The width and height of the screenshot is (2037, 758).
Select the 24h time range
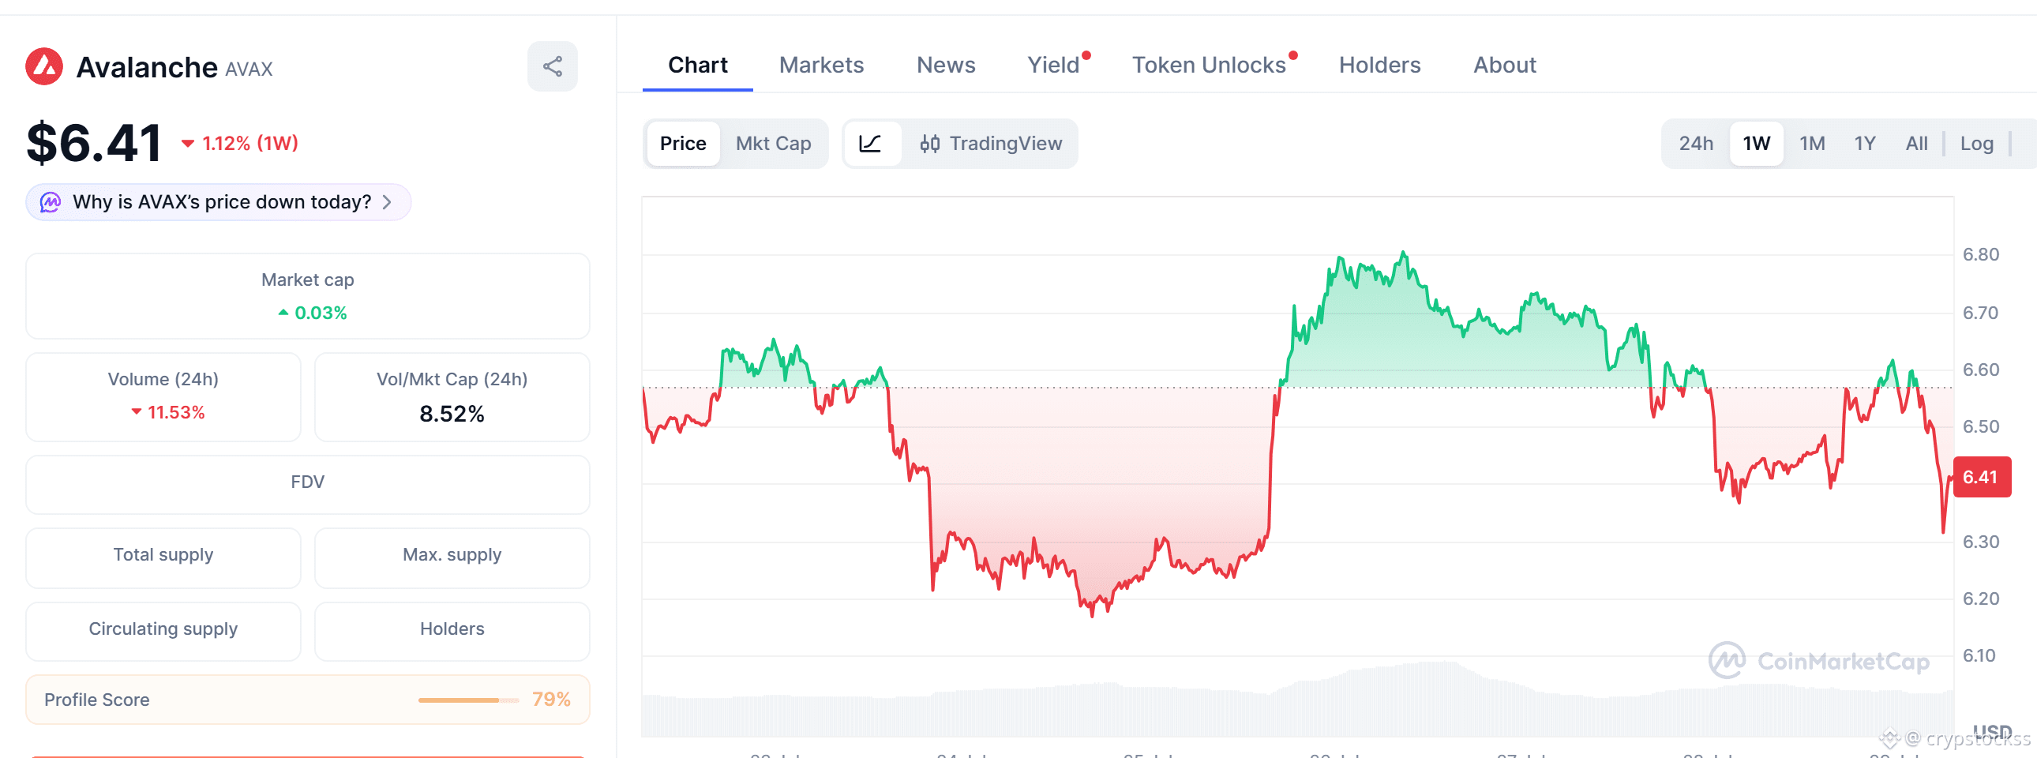1695,144
